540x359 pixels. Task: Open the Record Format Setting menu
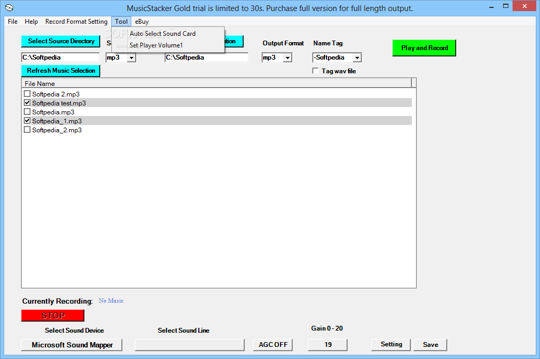point(76,21)
